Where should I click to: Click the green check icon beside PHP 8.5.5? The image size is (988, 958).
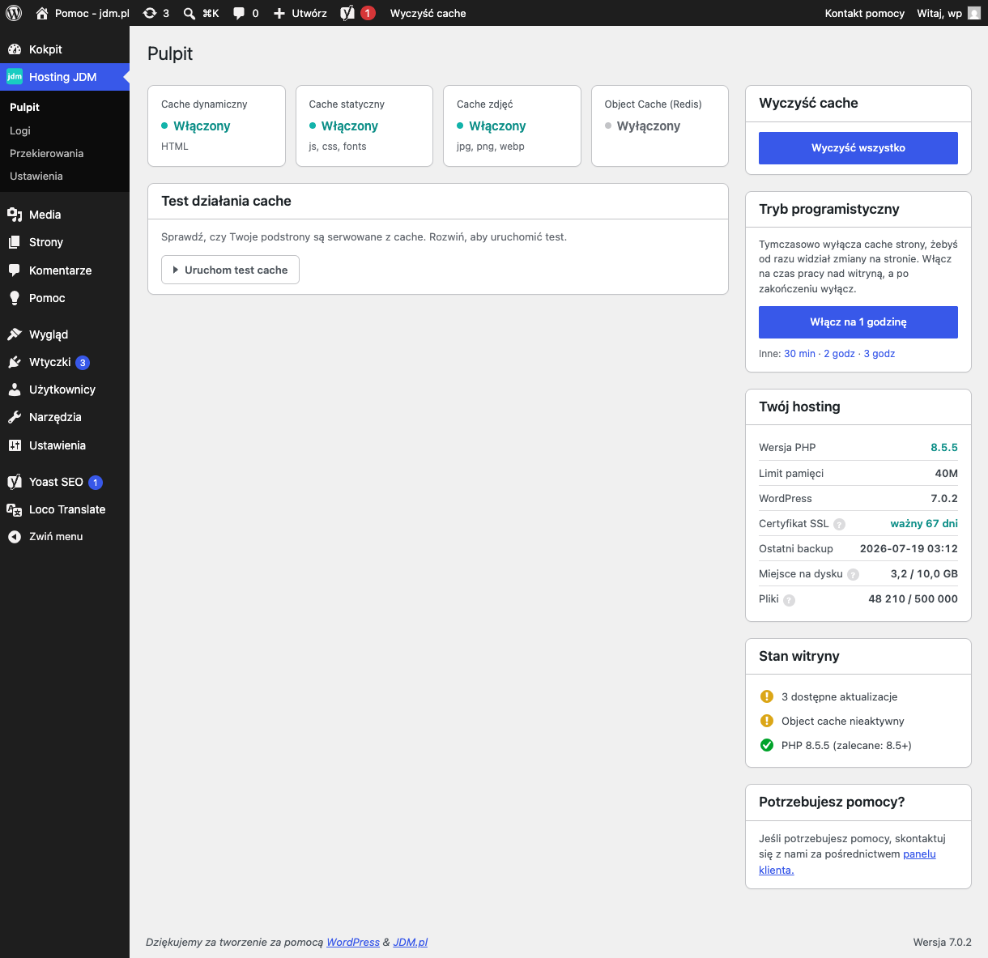pyautogui.click(x=767, y=745)
